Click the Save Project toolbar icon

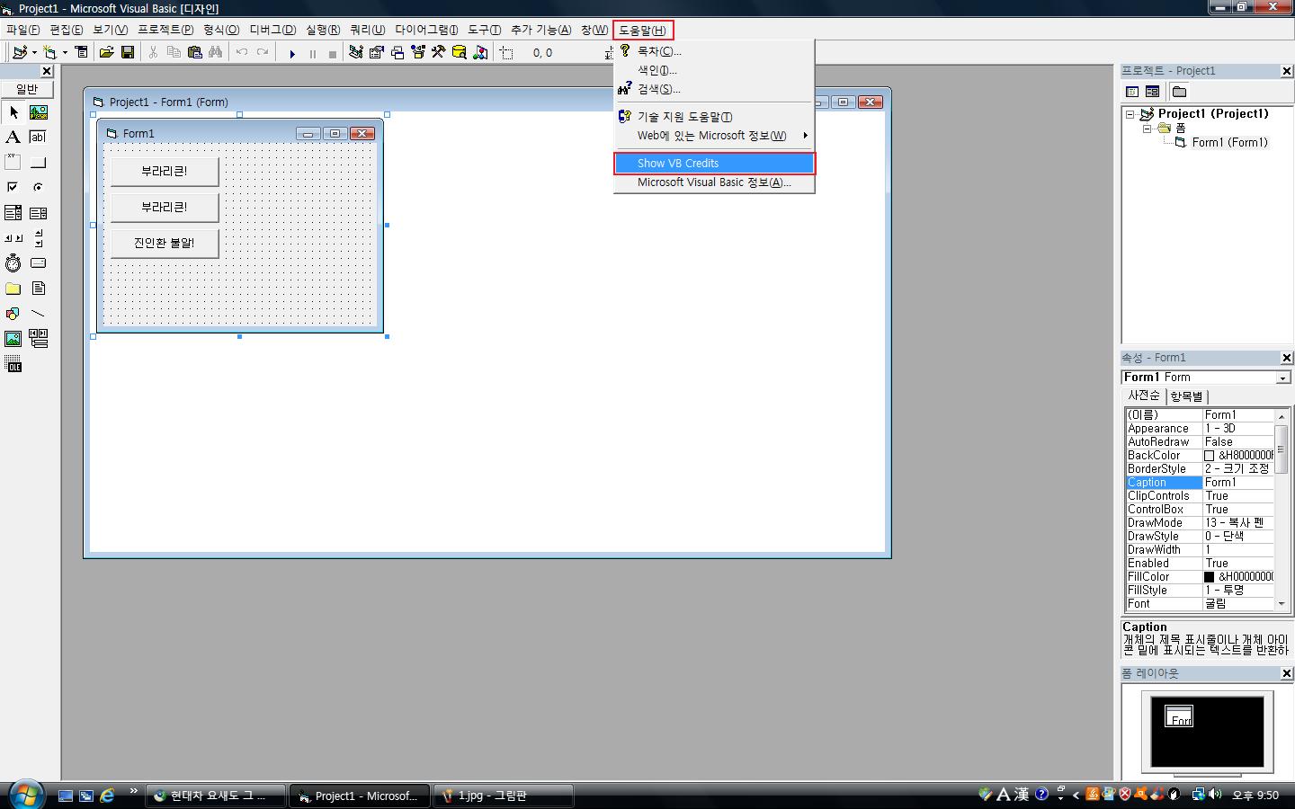click(x=128, y=53)
